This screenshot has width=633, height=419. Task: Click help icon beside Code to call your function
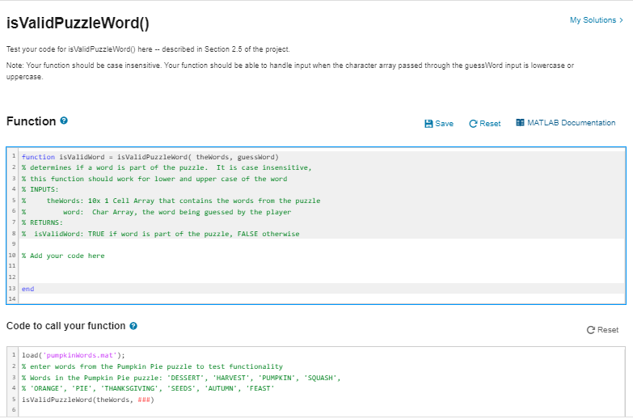pyautogui.click(x=133, y=326)
